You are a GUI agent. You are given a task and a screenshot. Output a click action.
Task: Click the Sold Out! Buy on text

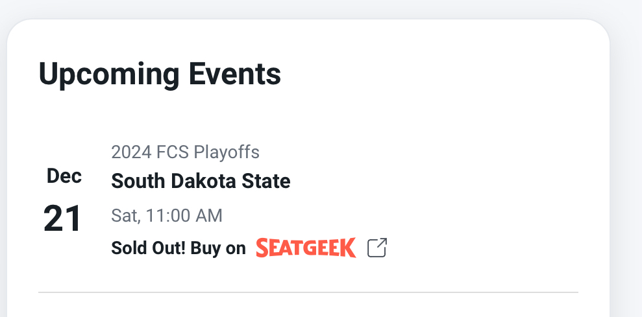click(x=178, y=248)
